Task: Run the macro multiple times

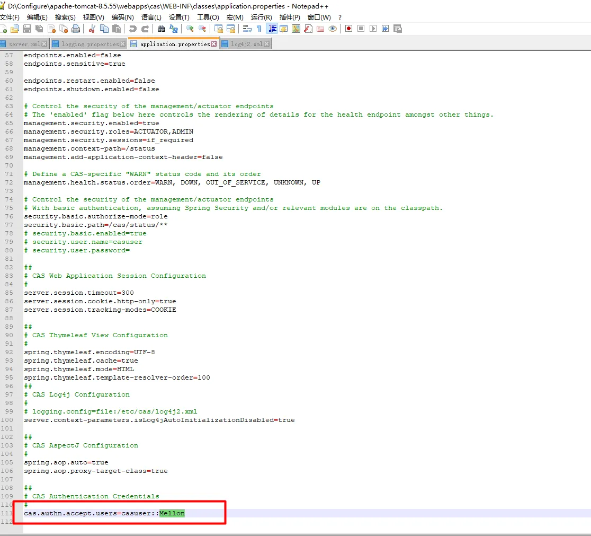Action: 385,29
